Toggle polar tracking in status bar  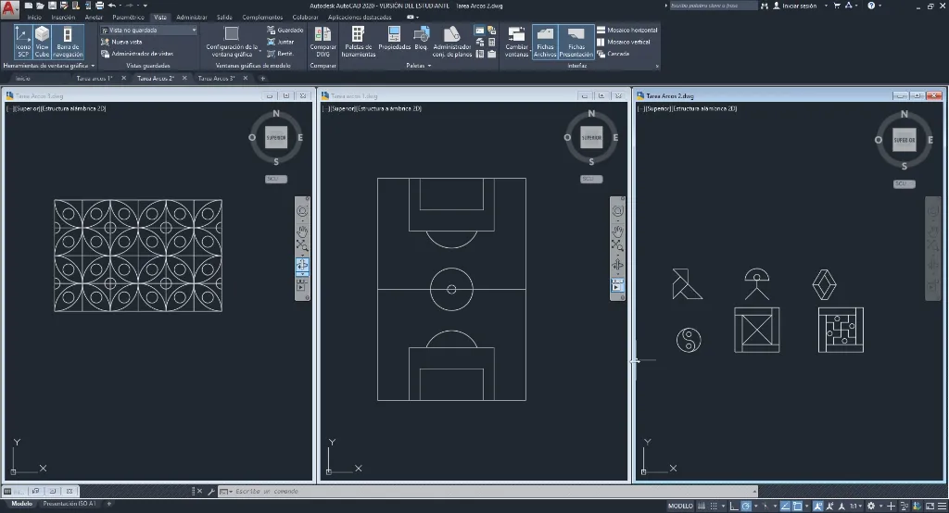coord(746,506)
